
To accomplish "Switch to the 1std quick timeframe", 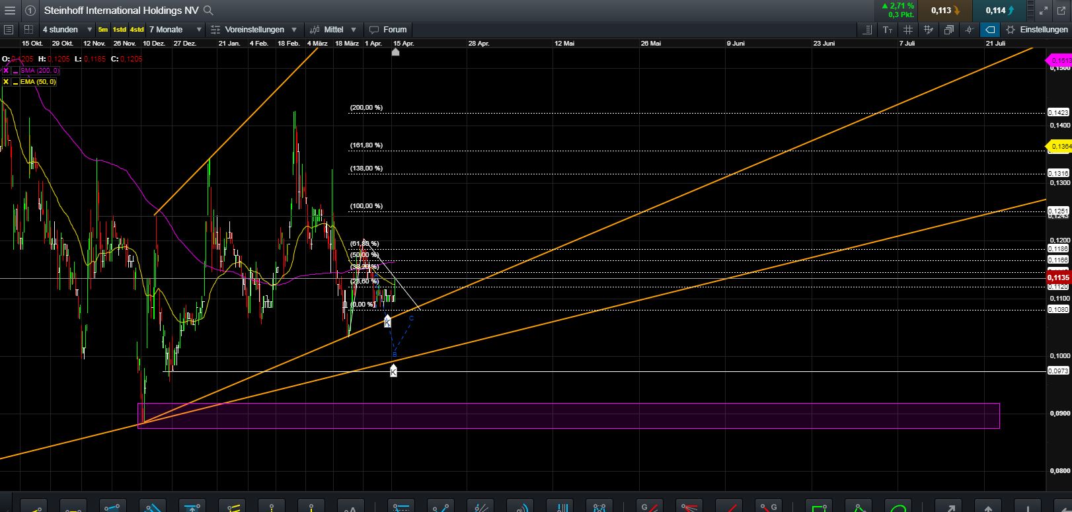I will point(120,30).
